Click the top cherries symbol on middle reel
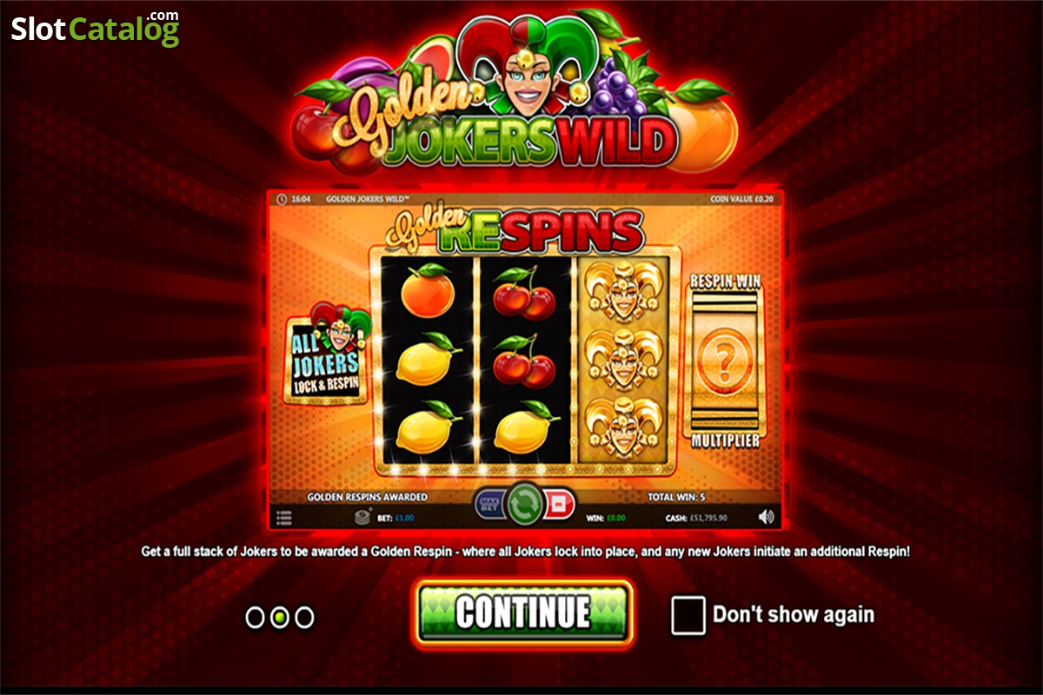1043x695 pixels. pyautogui.click(x=524, y=294)
